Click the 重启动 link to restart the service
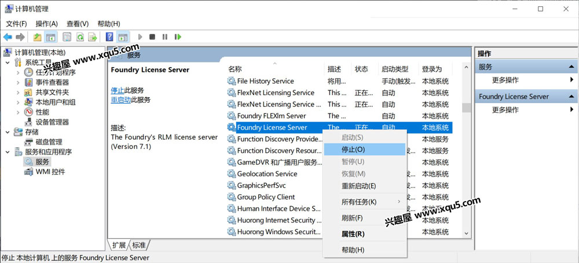Screen dimensions: 579x263 (x=121, y=100)
